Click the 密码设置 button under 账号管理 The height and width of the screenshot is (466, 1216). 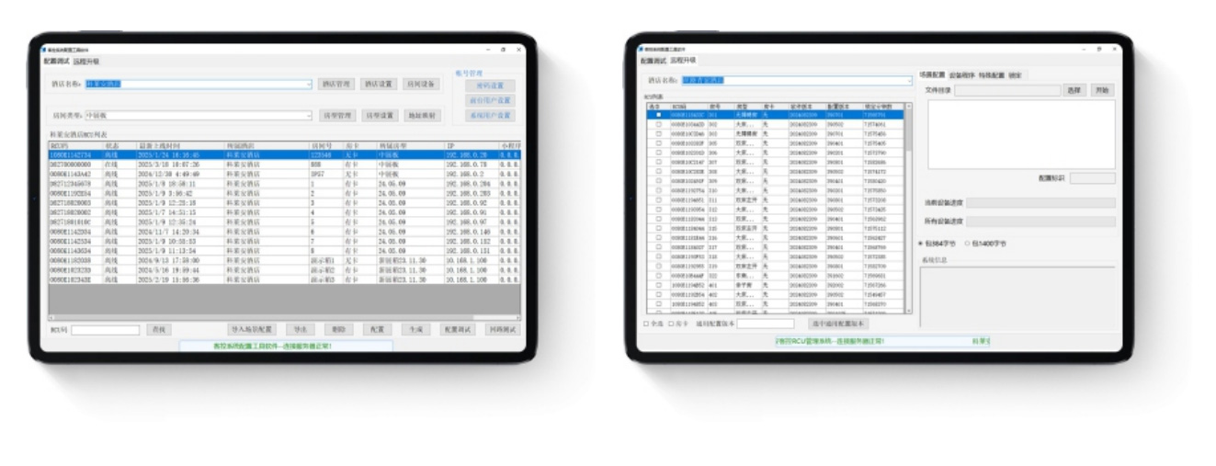click(x=491, y=85)
